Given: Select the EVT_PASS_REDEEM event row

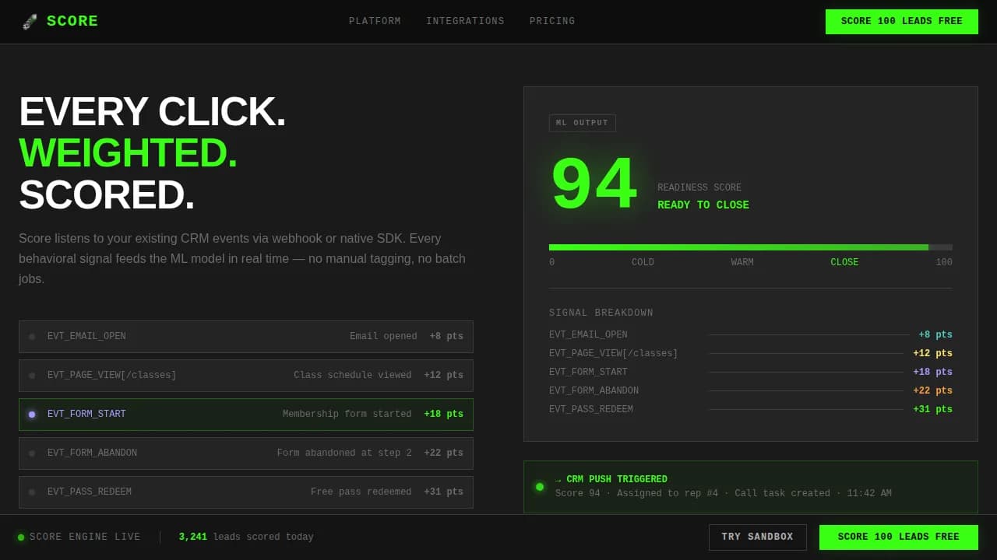Looking at the screenshot, I should click(x=246, y=492).
